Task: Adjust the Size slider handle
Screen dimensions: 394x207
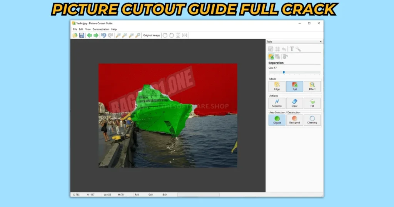Action: point(284,72)
